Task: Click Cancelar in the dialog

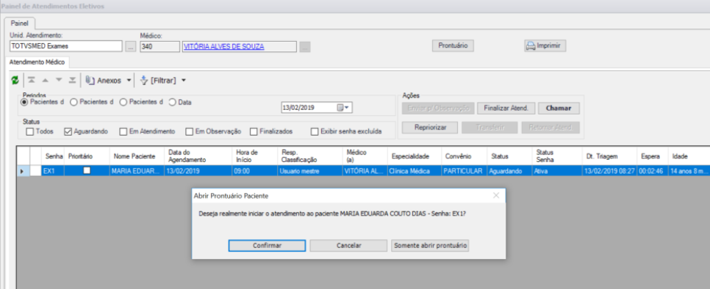Action: 348,246
